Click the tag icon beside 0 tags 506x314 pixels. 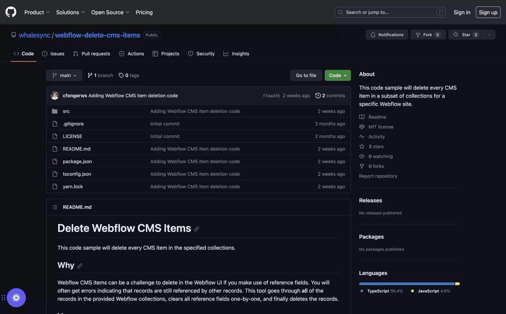[x=121, y=75]
